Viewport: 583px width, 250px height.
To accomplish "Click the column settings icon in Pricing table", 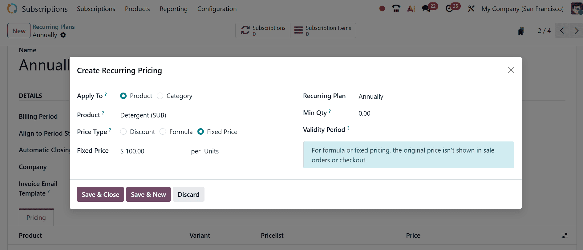I will point(565,236).
